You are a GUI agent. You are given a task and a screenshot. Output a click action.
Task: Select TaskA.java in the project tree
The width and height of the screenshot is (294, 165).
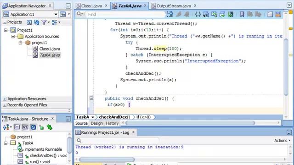click(x=50, y=55)
